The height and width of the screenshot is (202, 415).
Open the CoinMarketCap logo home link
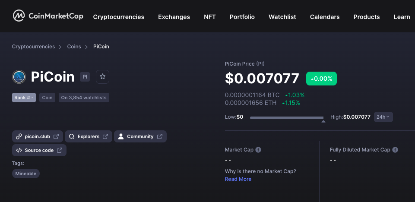click(48, 16)
